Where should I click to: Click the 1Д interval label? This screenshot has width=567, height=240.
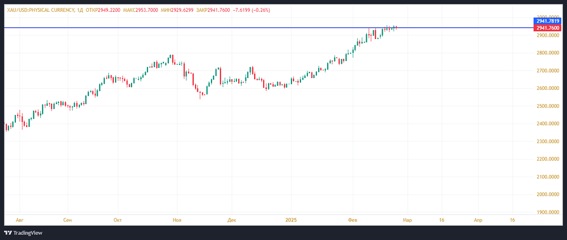point(80,10)
